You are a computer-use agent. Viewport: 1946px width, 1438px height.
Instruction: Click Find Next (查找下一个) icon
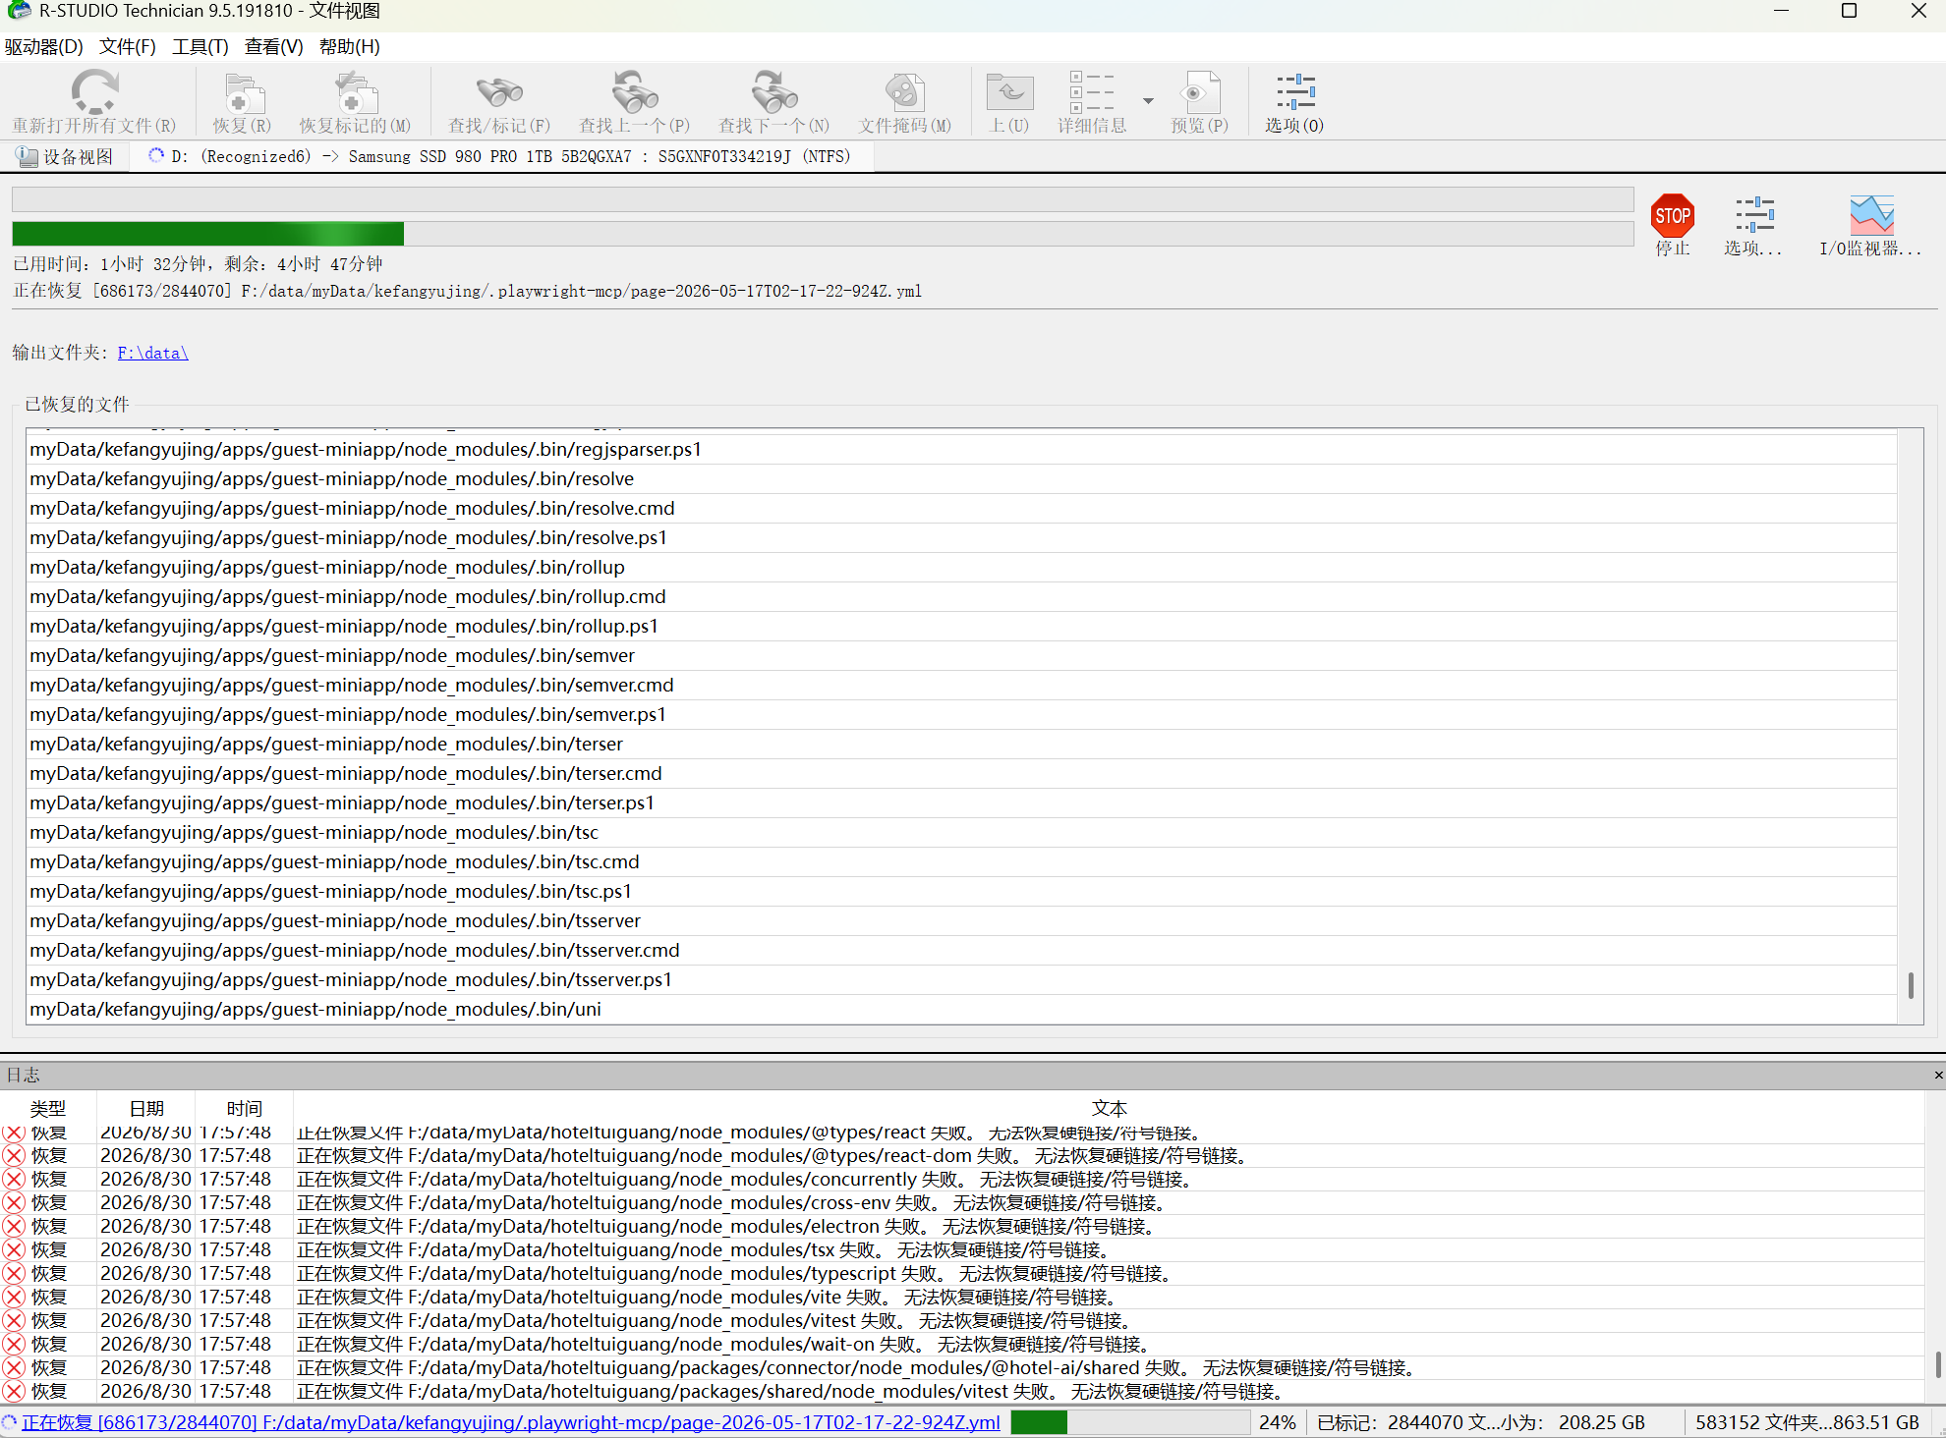tap(773, 94)
